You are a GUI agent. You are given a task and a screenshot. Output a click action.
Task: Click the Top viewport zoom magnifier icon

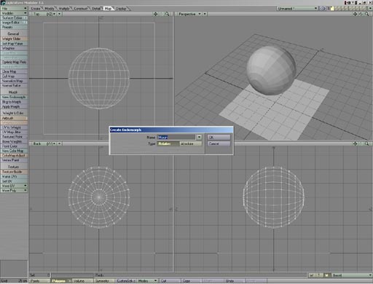coord(167,14)
